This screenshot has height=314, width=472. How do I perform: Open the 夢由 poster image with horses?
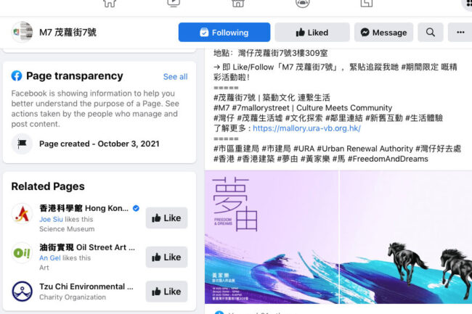click(x=338, y=237)
